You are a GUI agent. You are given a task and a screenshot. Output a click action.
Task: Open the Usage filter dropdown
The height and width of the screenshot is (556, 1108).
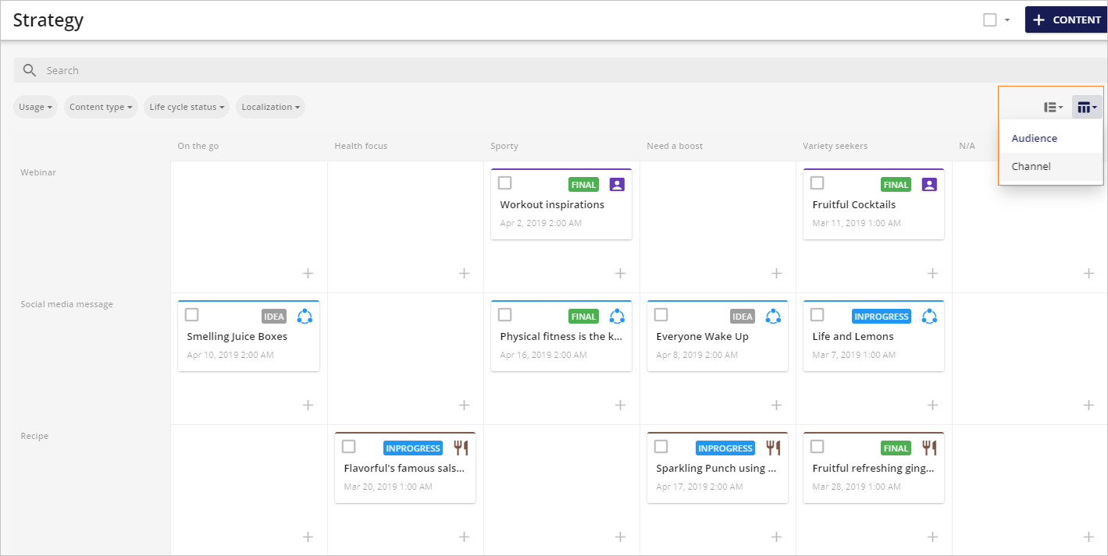(34, 107)
